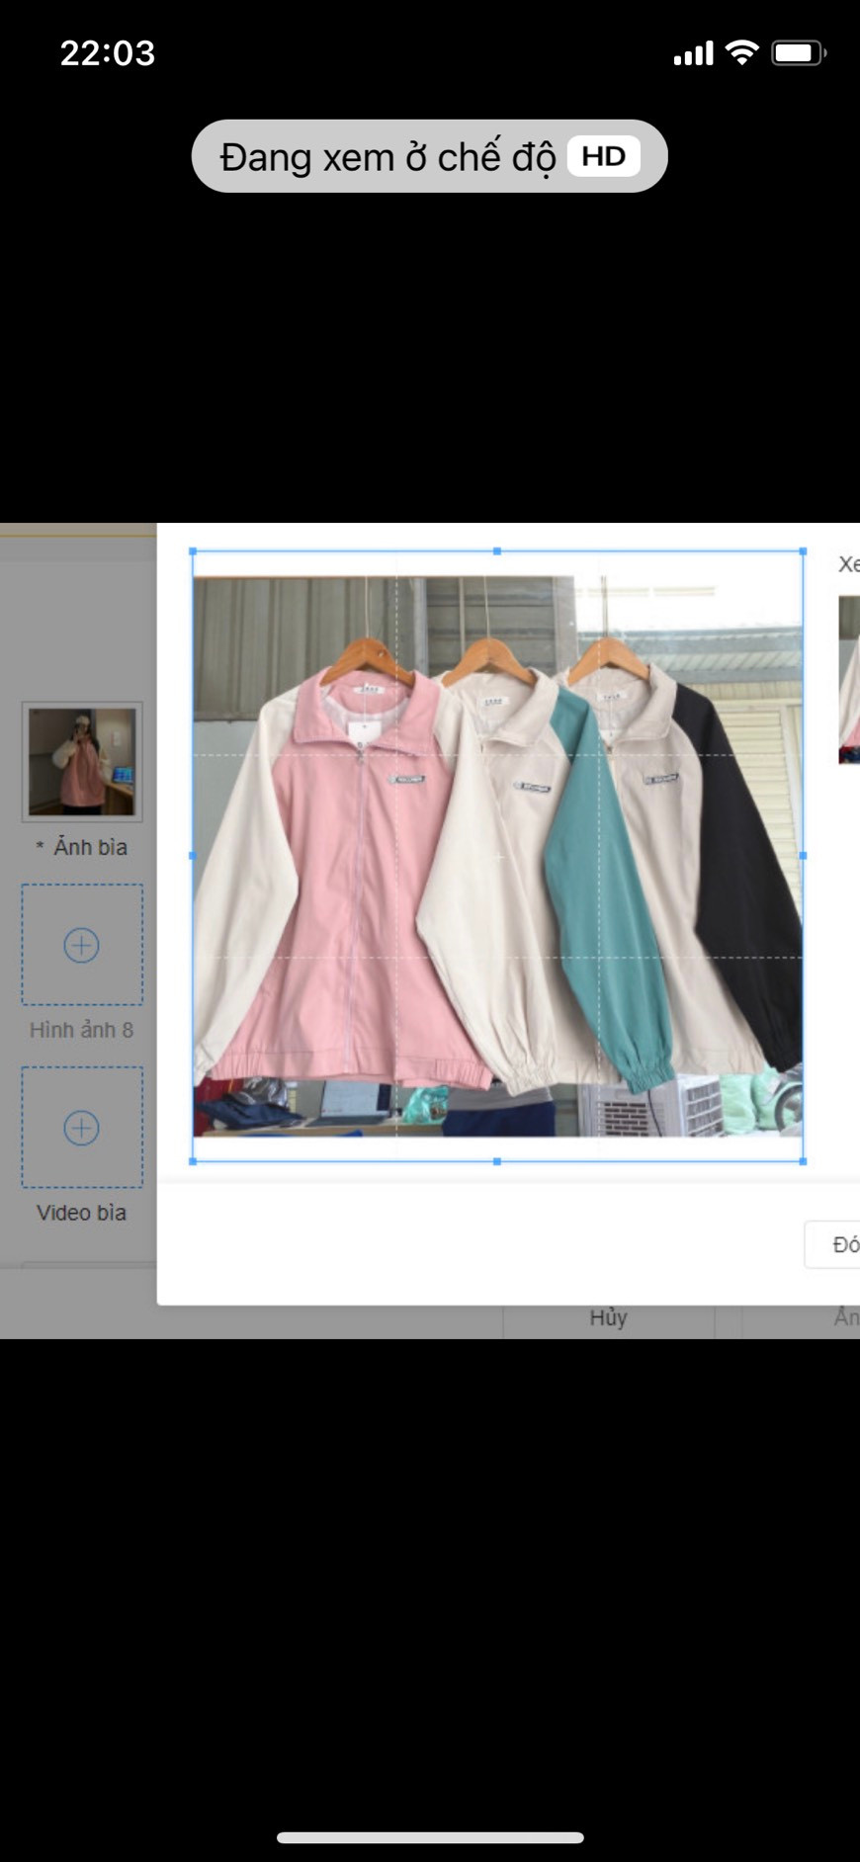
Task: Click the 22:03 clock in the status bar
Action: tap(108, 52)
